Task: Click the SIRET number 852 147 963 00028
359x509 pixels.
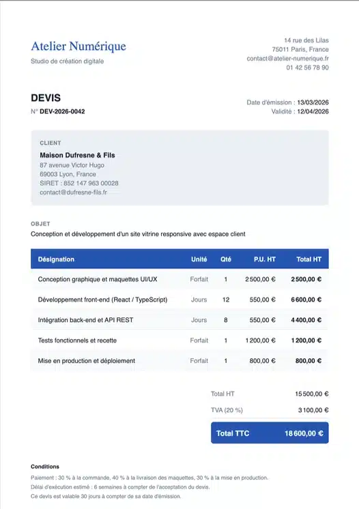Action: [x=91, y=183]
